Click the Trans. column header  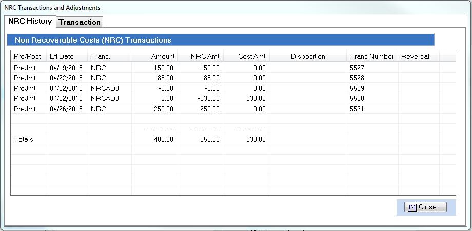click(x=100, y=56)
